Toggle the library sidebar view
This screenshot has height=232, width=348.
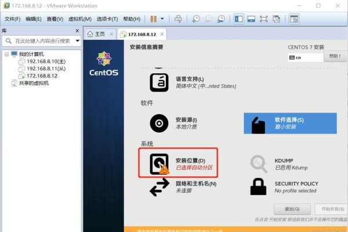tap(238, 19)
